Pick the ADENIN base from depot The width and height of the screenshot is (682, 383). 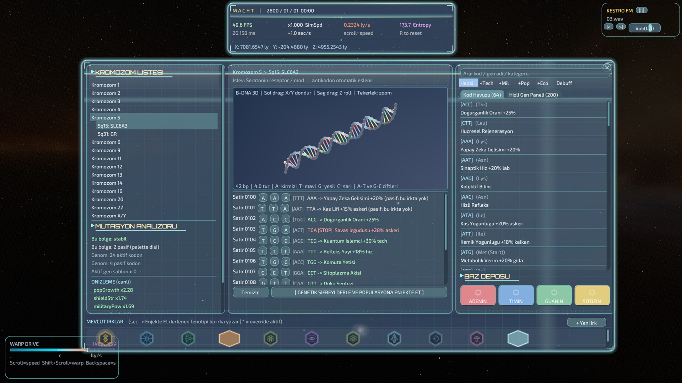tap(478, 295)
